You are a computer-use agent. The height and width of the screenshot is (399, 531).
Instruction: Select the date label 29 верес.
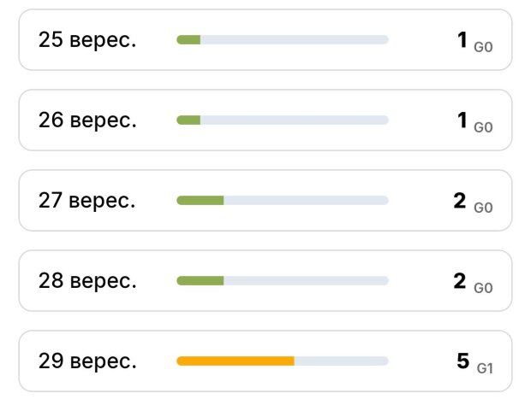click(87, 361)
